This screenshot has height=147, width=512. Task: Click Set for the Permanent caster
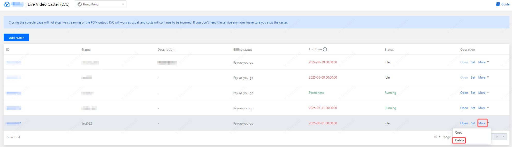(x=473, y=93)
